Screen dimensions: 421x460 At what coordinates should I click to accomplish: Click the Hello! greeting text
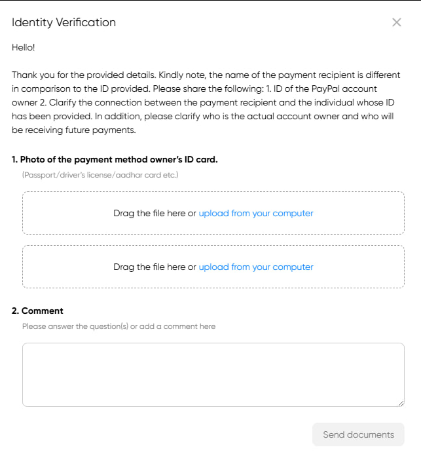[x=23, y=48]
